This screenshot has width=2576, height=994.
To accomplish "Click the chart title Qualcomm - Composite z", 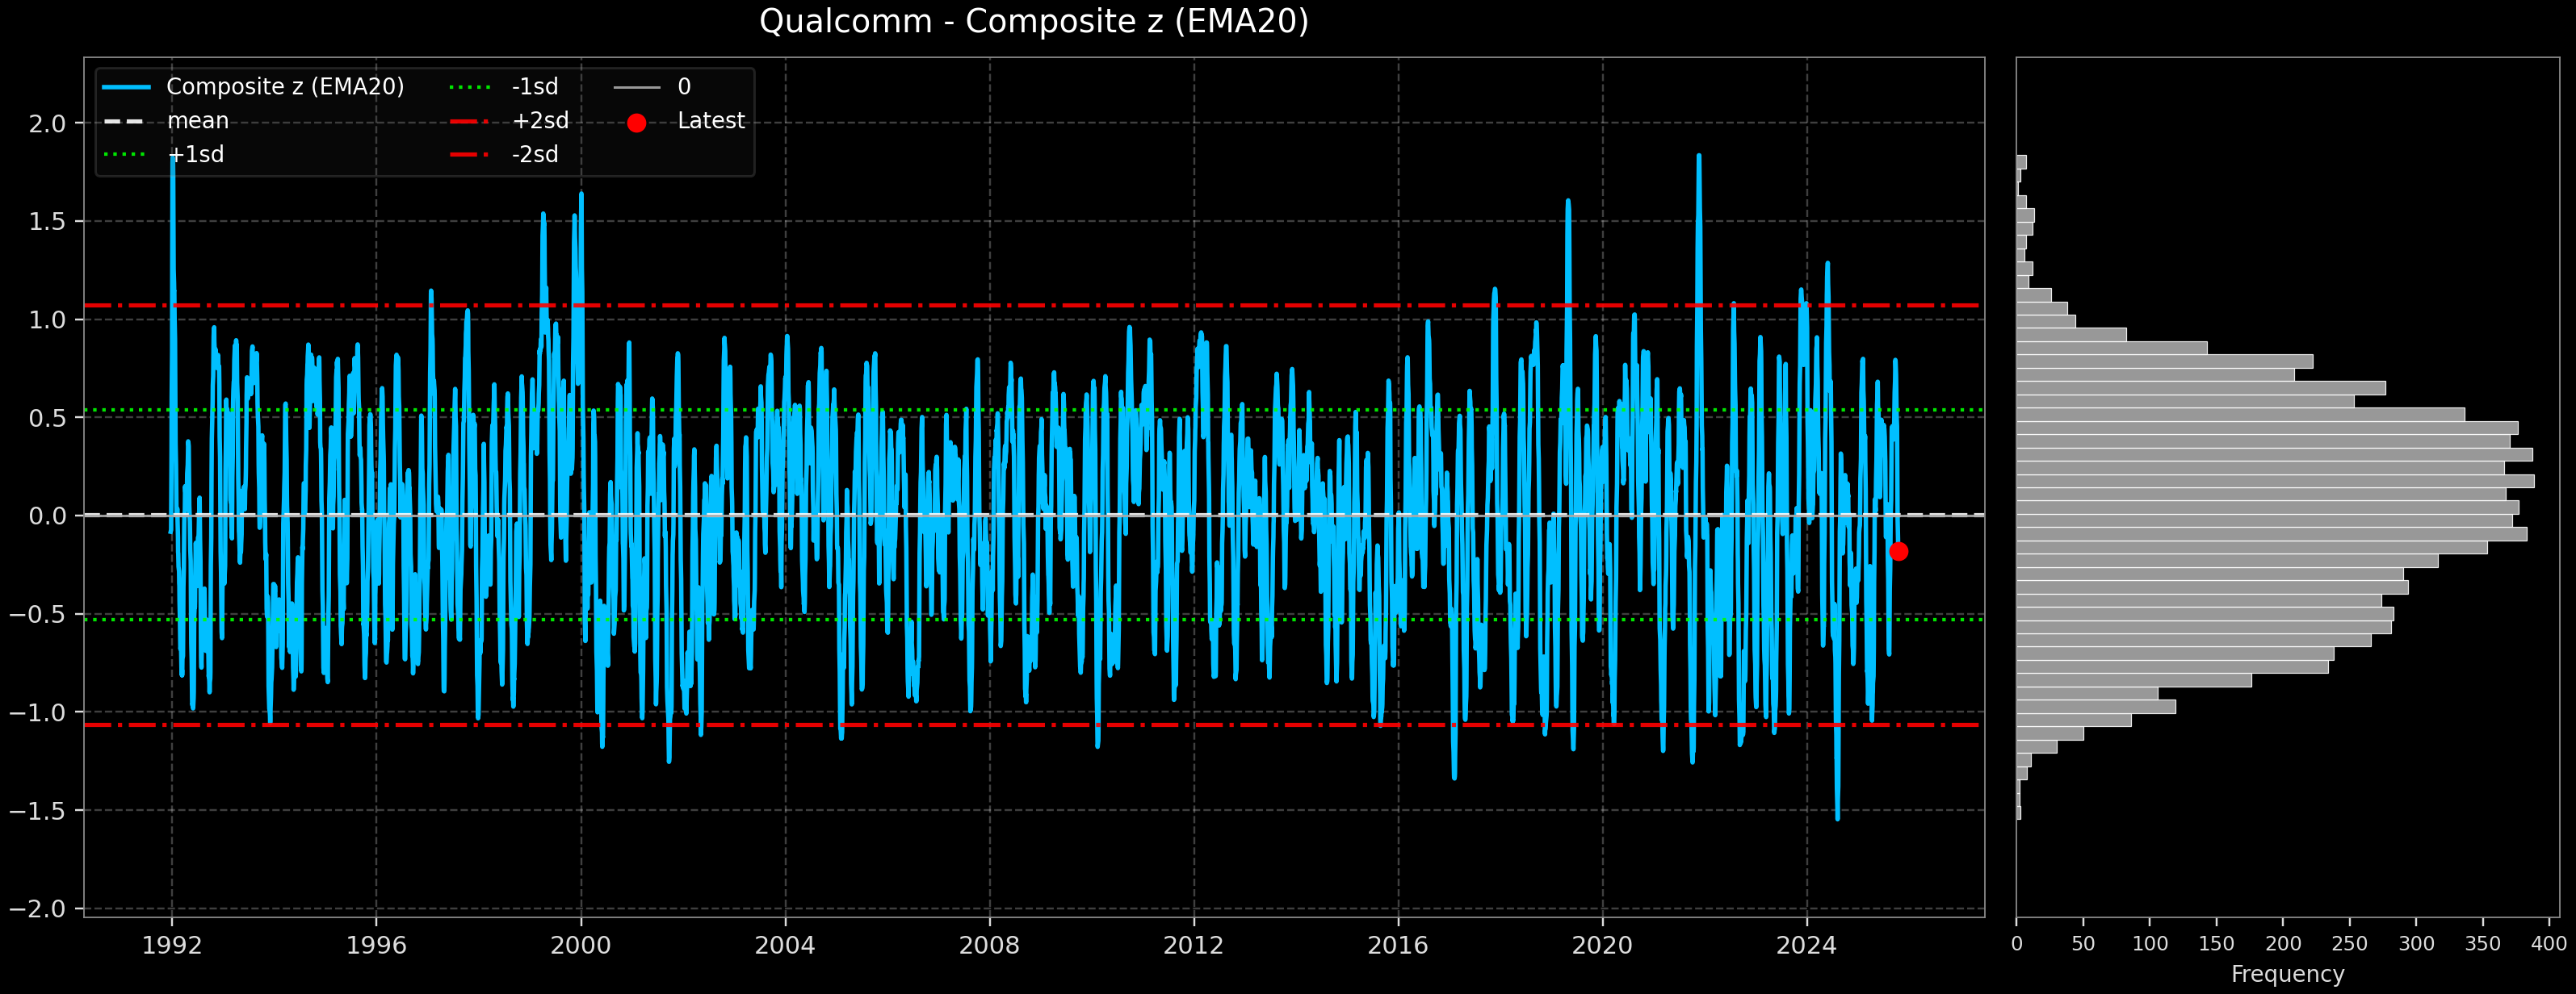I will click(1033, 22).
